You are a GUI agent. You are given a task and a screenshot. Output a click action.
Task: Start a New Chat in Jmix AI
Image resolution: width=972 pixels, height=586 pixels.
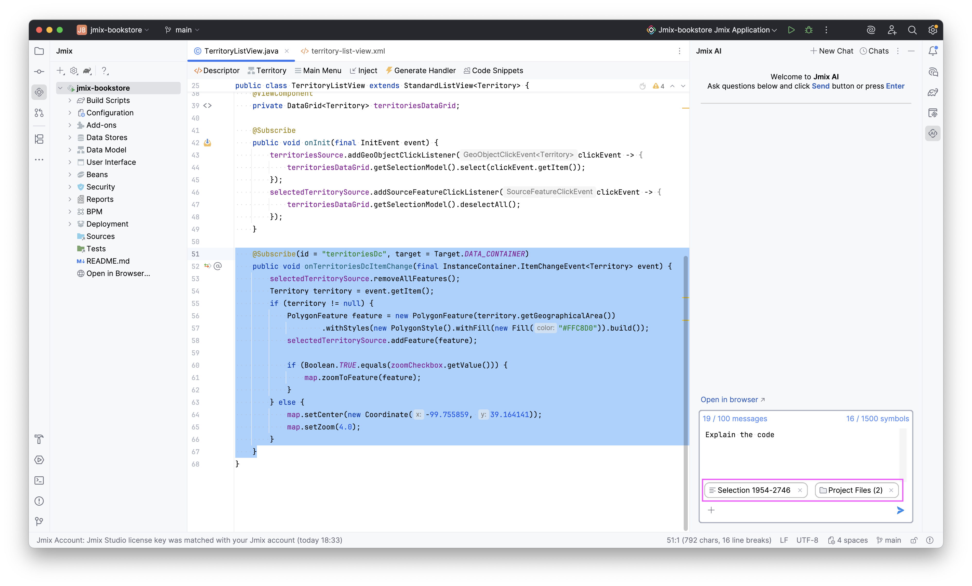(831, 50)
